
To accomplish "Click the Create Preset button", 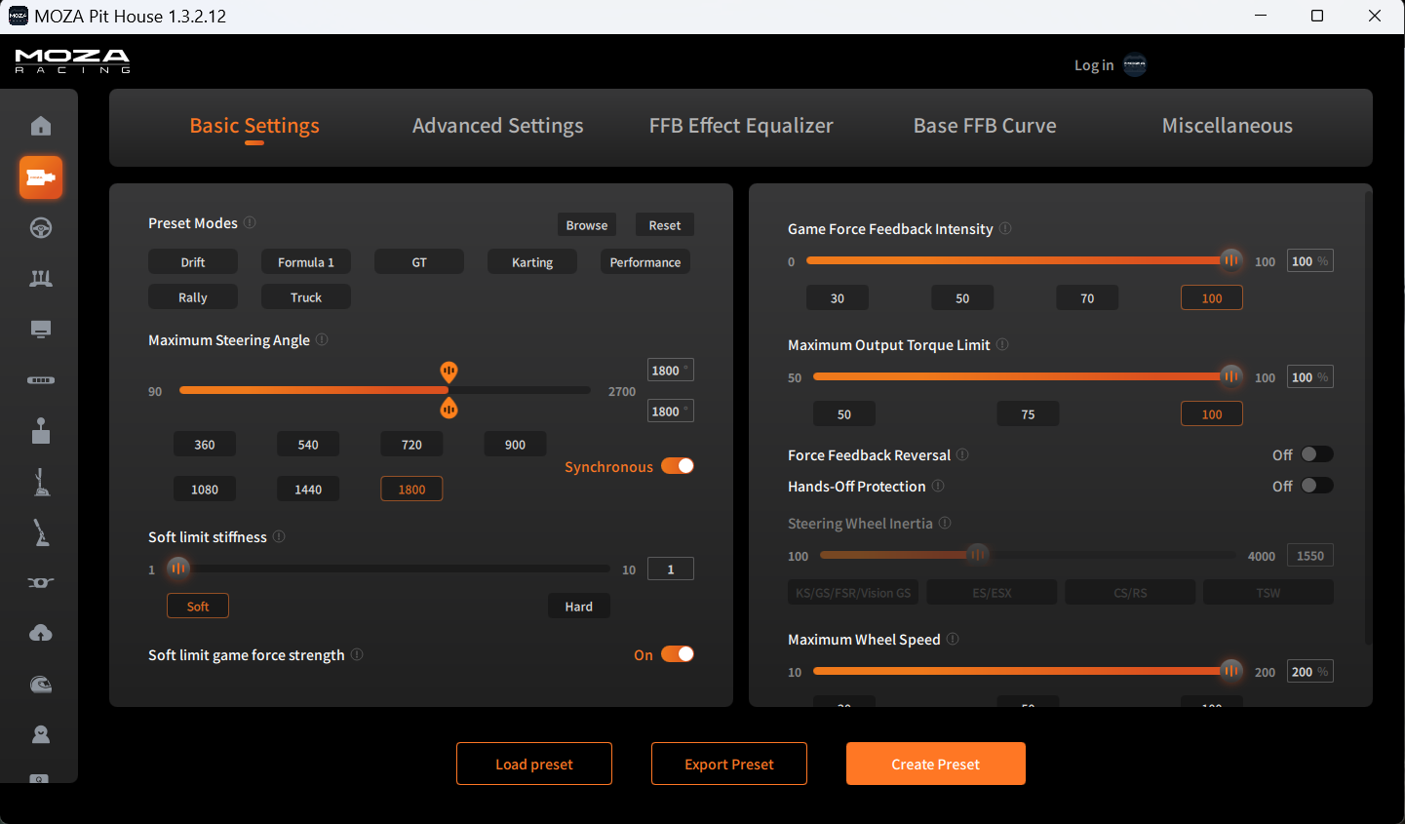I will (x=936, y=764).
